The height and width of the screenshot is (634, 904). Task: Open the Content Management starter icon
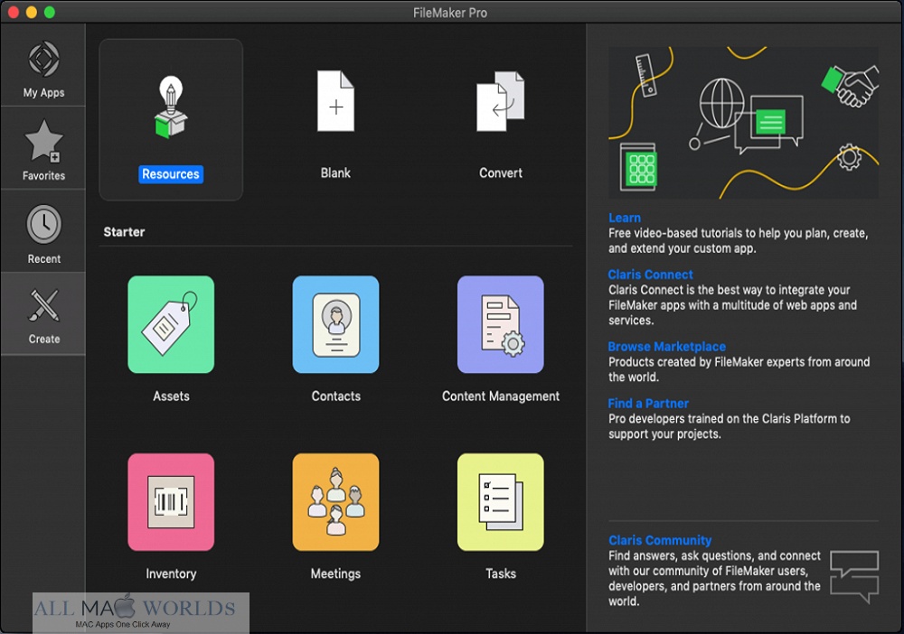[501, 324]
